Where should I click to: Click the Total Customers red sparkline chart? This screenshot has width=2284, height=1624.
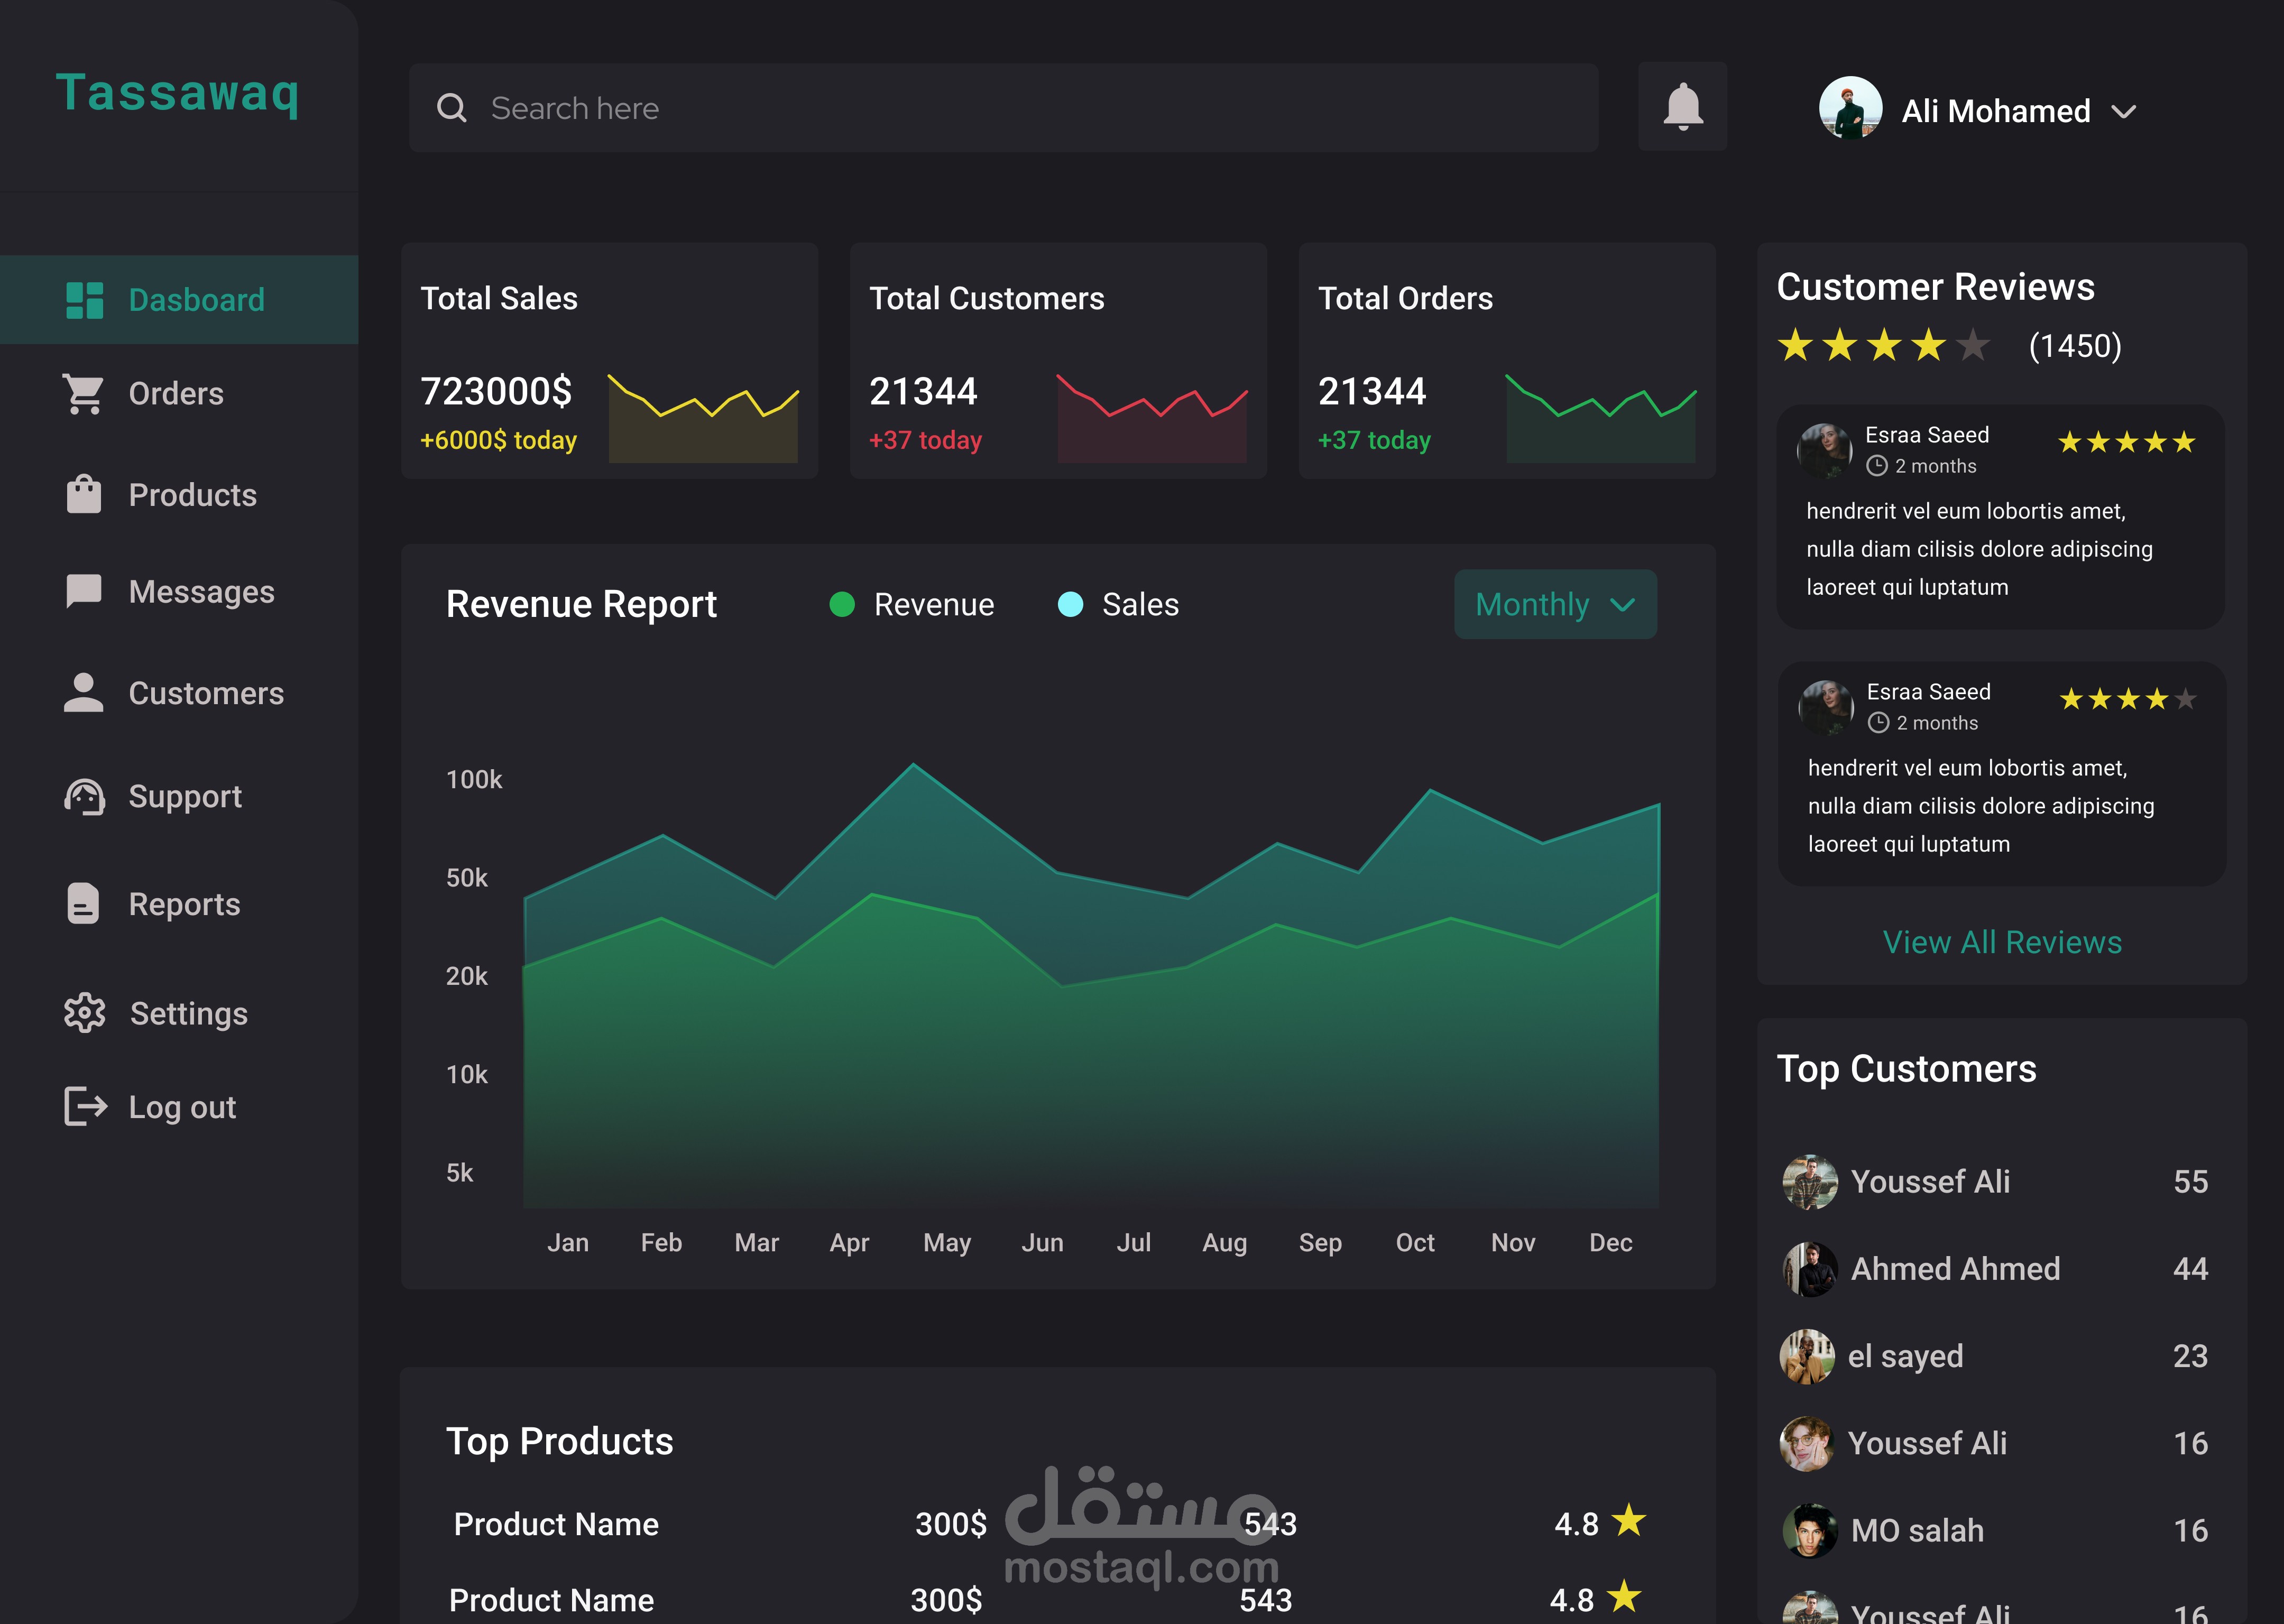(1152, 418)
